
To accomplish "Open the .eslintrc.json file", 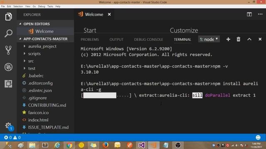I will pos(45,91).
